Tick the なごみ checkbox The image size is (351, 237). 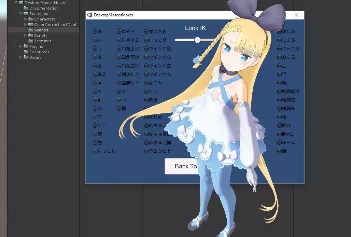146,83
